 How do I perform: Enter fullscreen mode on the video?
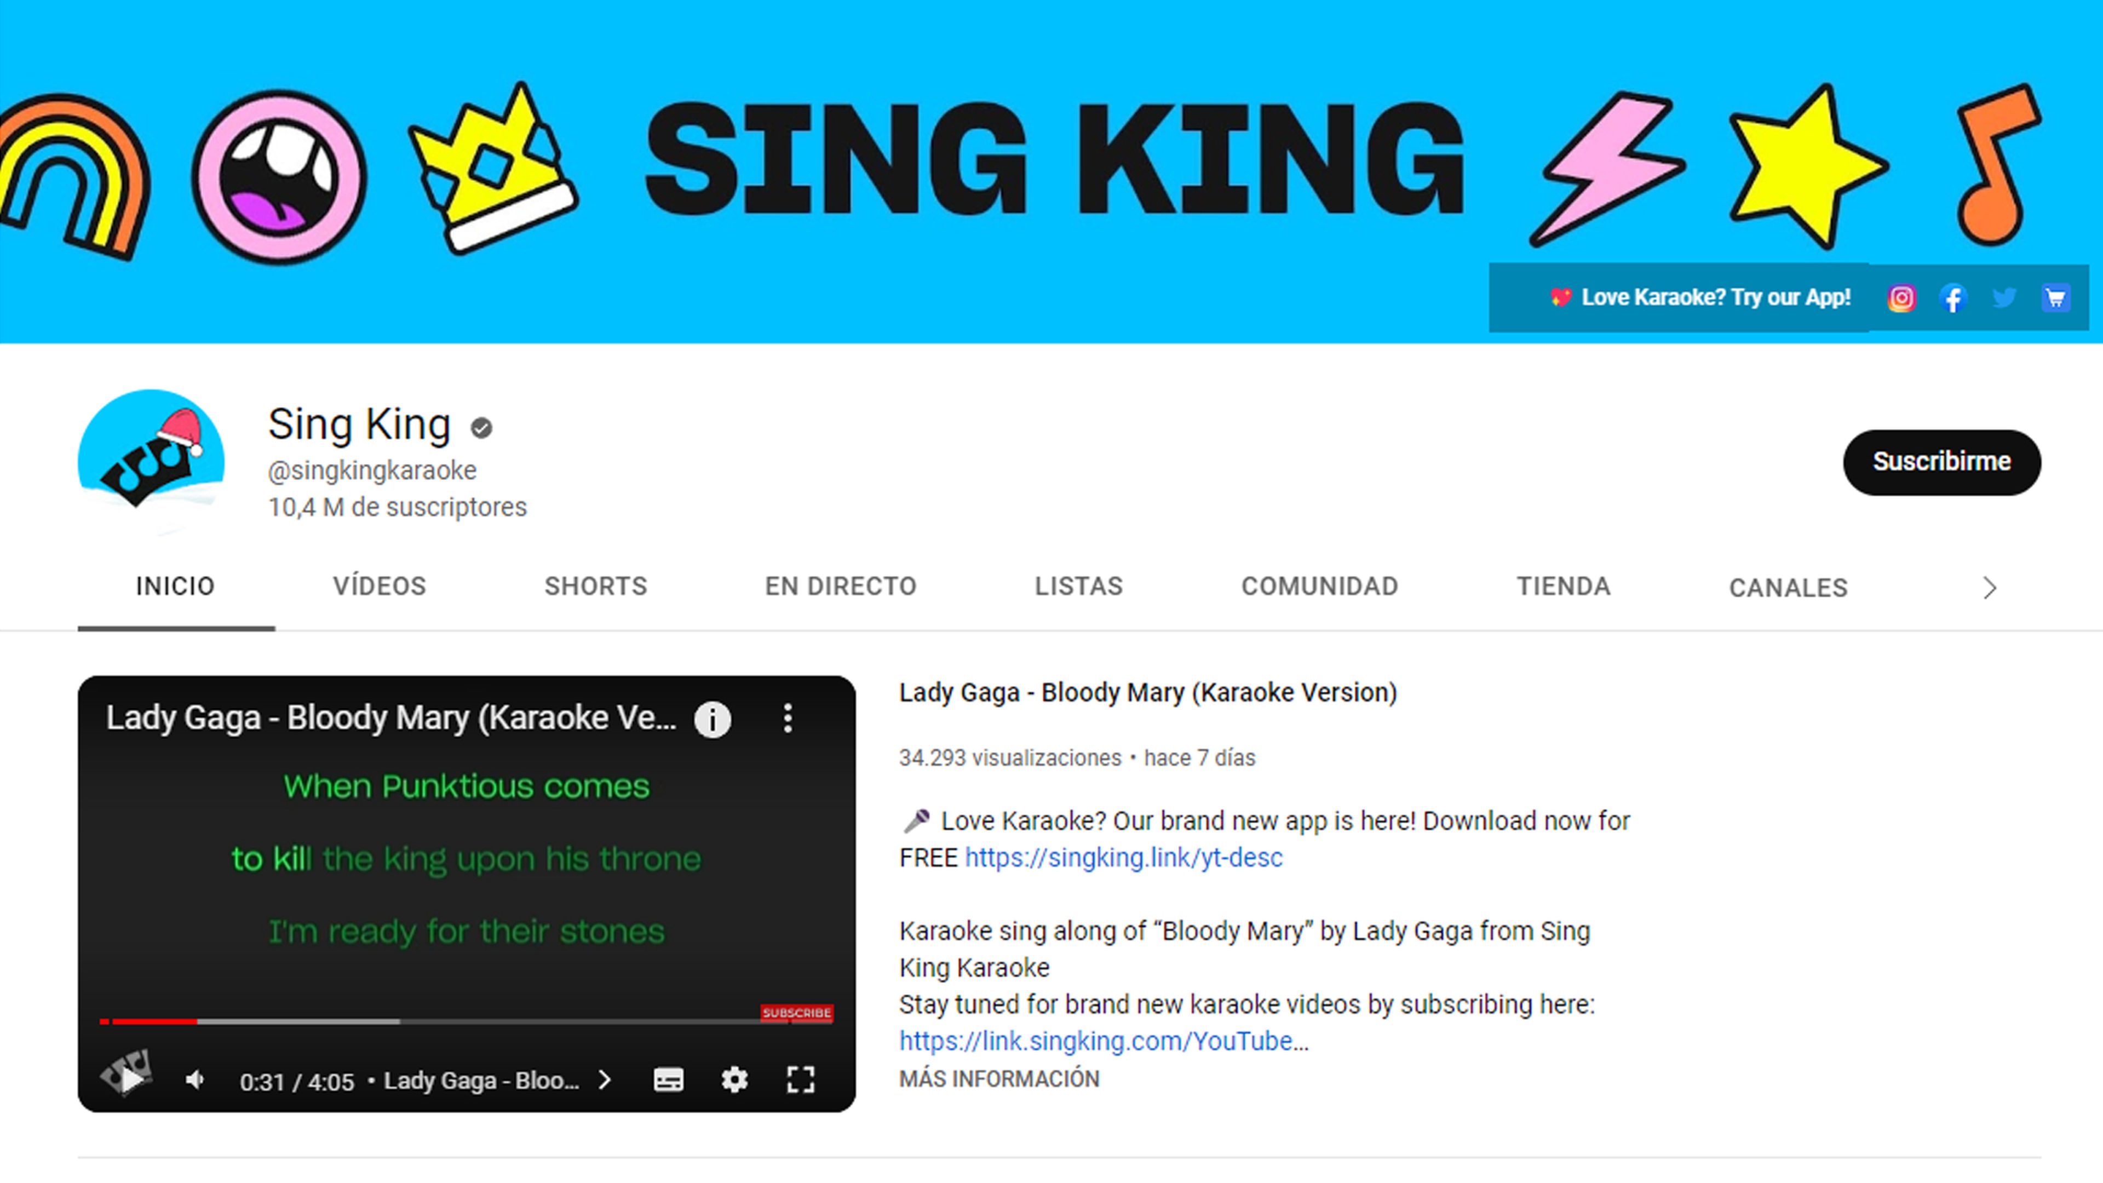tap(801, 1079)
